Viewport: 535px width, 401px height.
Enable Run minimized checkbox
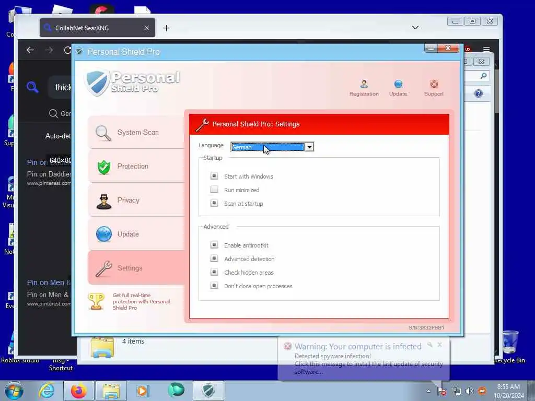pos(214,190)
